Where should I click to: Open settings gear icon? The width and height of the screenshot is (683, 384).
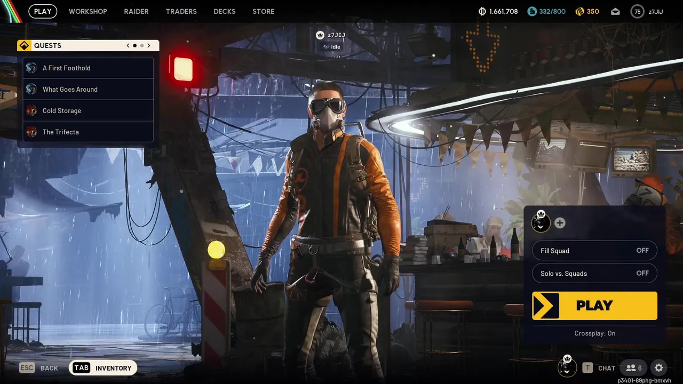[659, 367]
